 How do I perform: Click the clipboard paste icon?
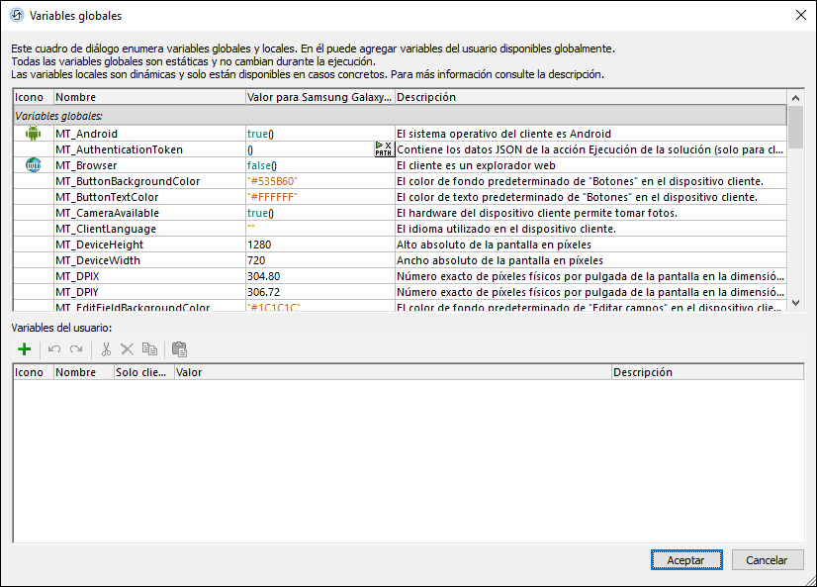click(179, 349)
